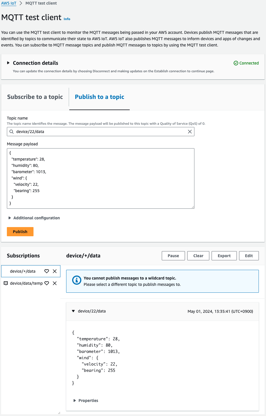Screen dimensions: 266x416
Task: Click the message bubble icon beside device/data/temp
Action: click(x=6, y=283)
